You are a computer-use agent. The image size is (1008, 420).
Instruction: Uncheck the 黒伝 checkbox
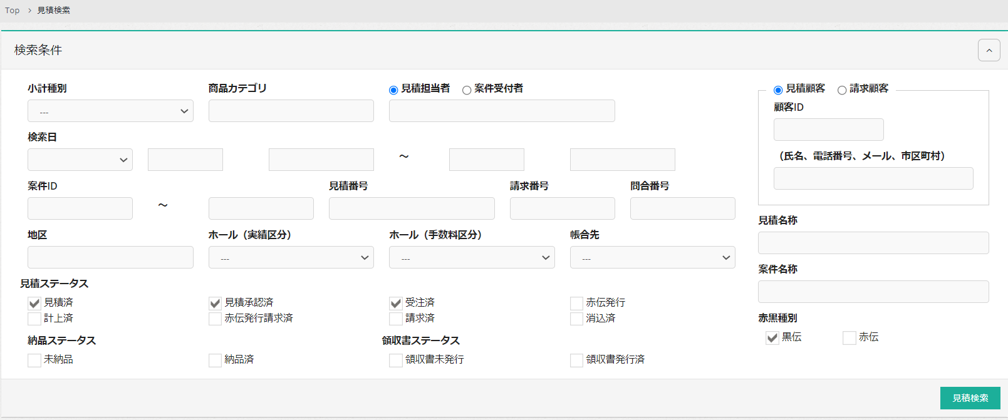click(x=772, y=338)
